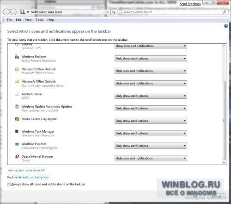Select the Media Center Tray Applet label
Image resolution: width=231 pixels, height=204 pixels.
(39, 119)
